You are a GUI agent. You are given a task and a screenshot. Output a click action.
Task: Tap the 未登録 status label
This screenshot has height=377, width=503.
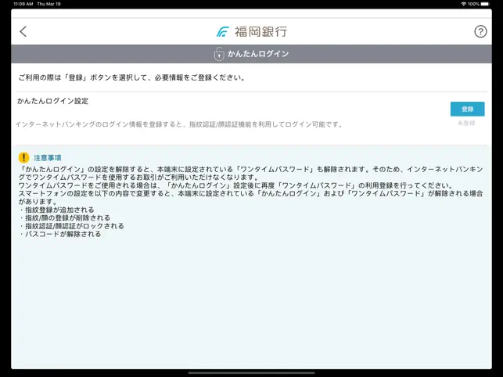[x=466, y=124]
